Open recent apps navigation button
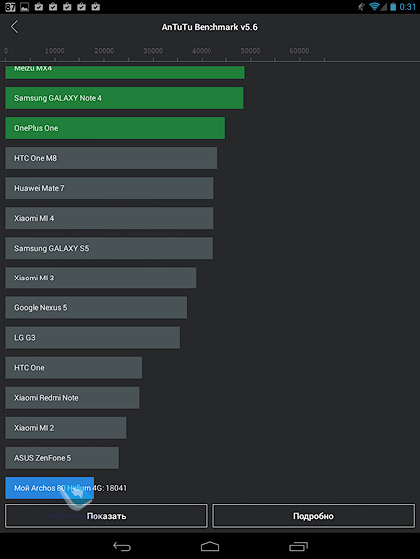The width and height of the screenshot is (420, 559). 298,546
